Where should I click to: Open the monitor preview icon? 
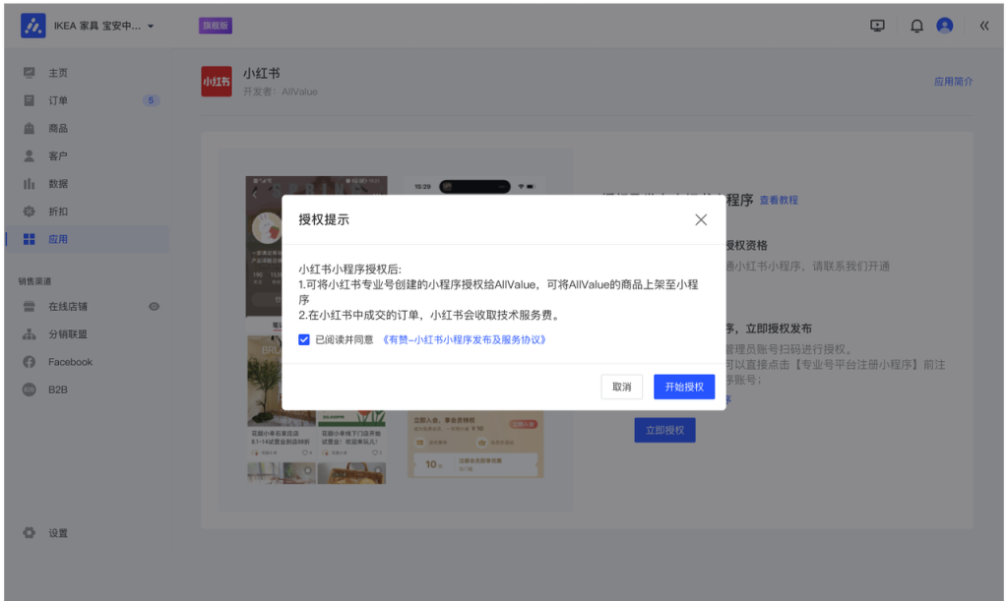[877, 26]
